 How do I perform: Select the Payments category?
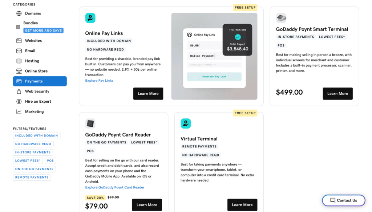[40, 81]
